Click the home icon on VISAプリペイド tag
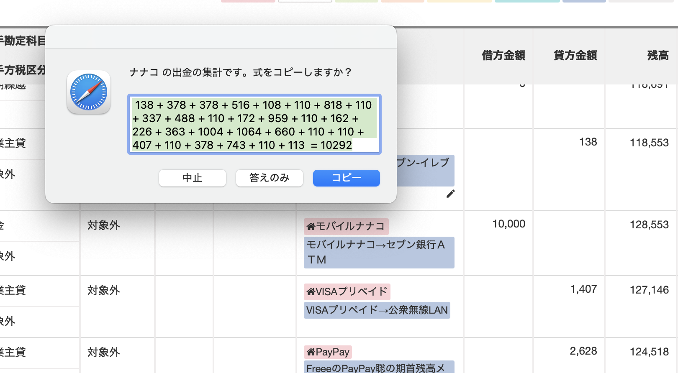This screenshot has height=373, width=678. (311, 292)
